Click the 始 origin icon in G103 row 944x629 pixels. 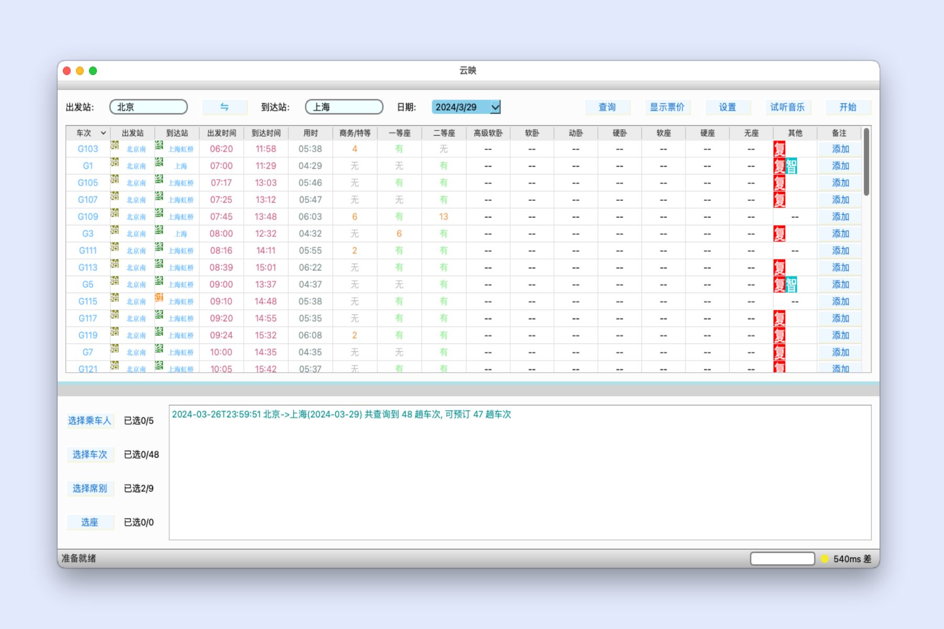[x=114, y=146]
